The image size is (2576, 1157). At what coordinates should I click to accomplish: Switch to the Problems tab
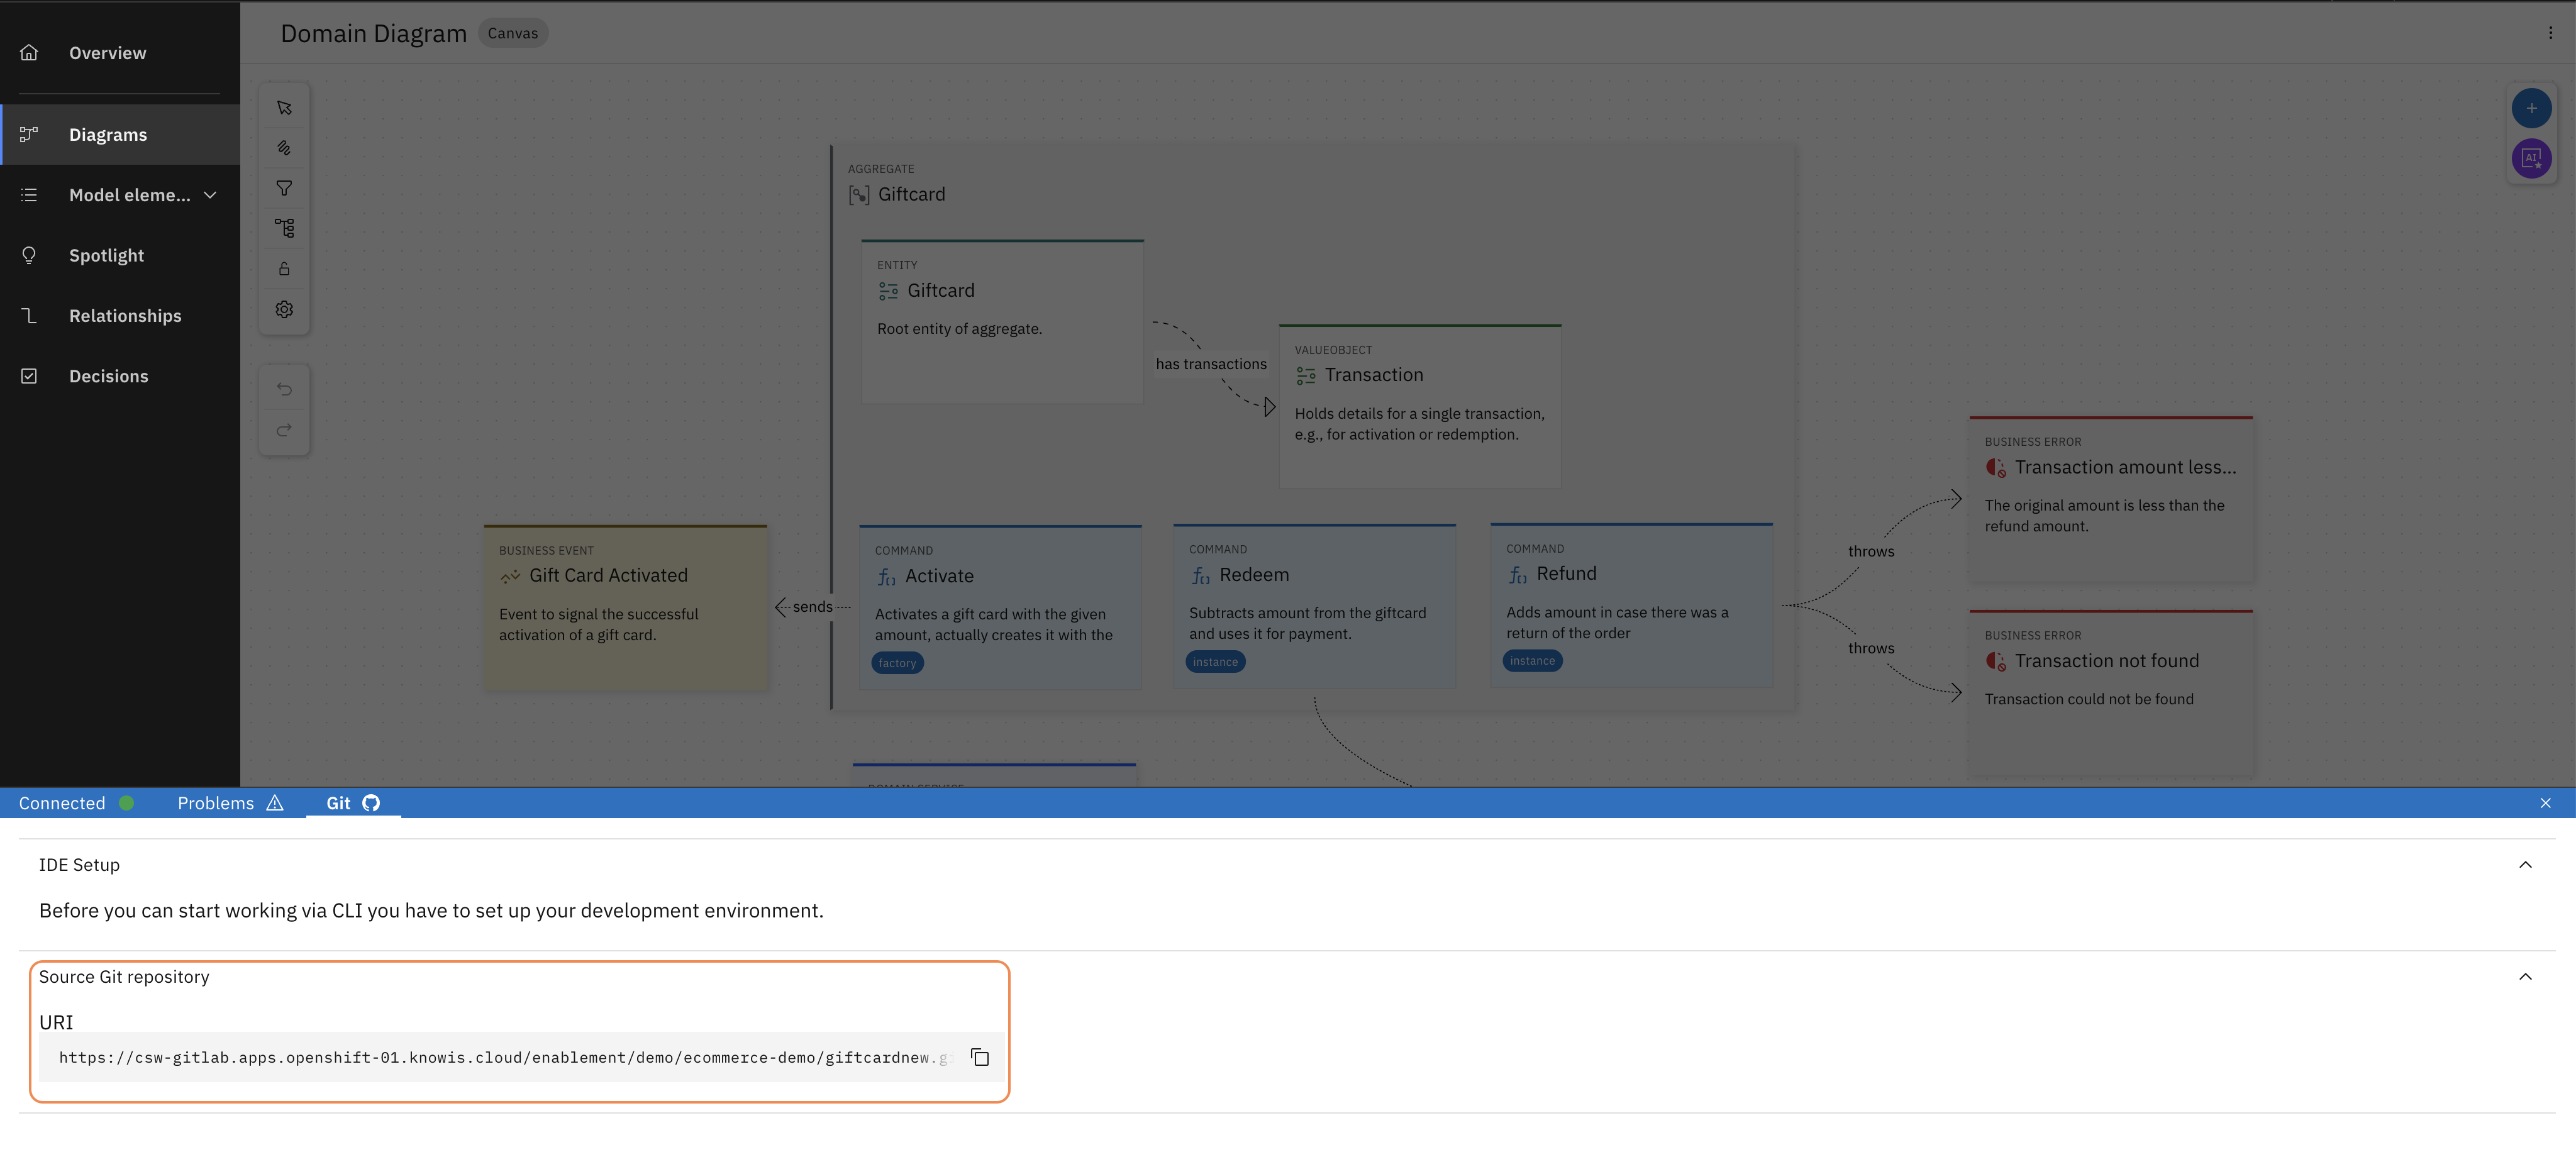click(x=230, y=803)
